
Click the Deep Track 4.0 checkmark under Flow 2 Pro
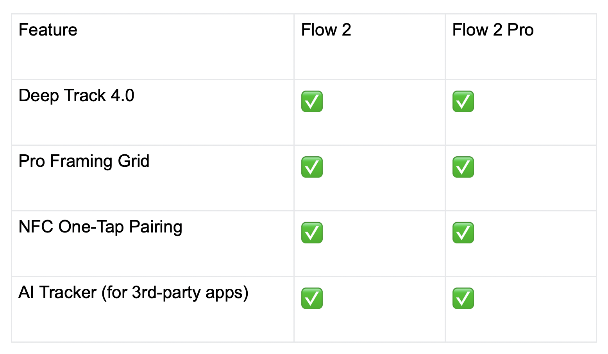click(463, 102)
